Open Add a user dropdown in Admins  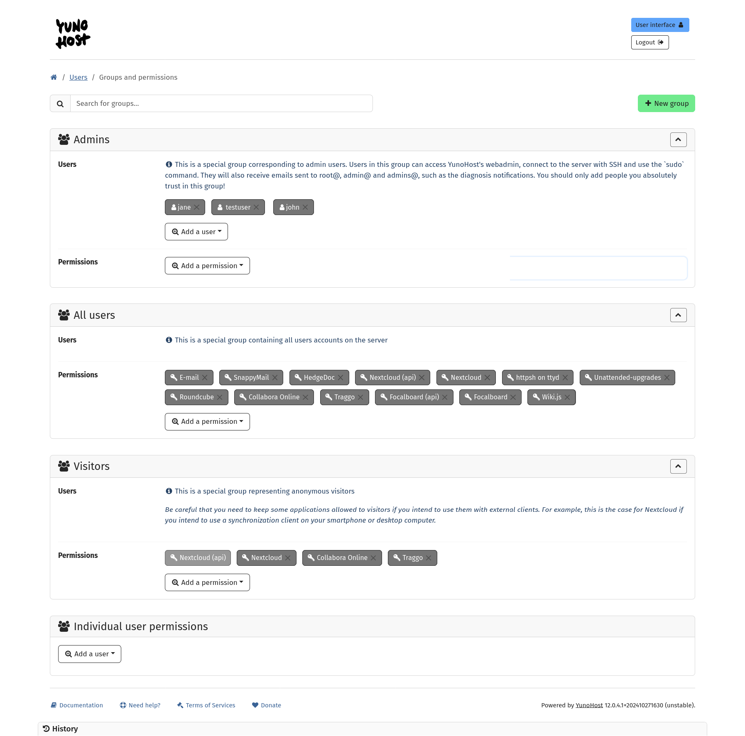coord(196,232)
